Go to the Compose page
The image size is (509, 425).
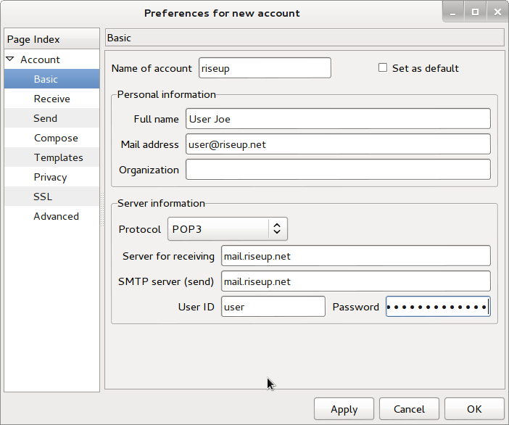(56, 138)
